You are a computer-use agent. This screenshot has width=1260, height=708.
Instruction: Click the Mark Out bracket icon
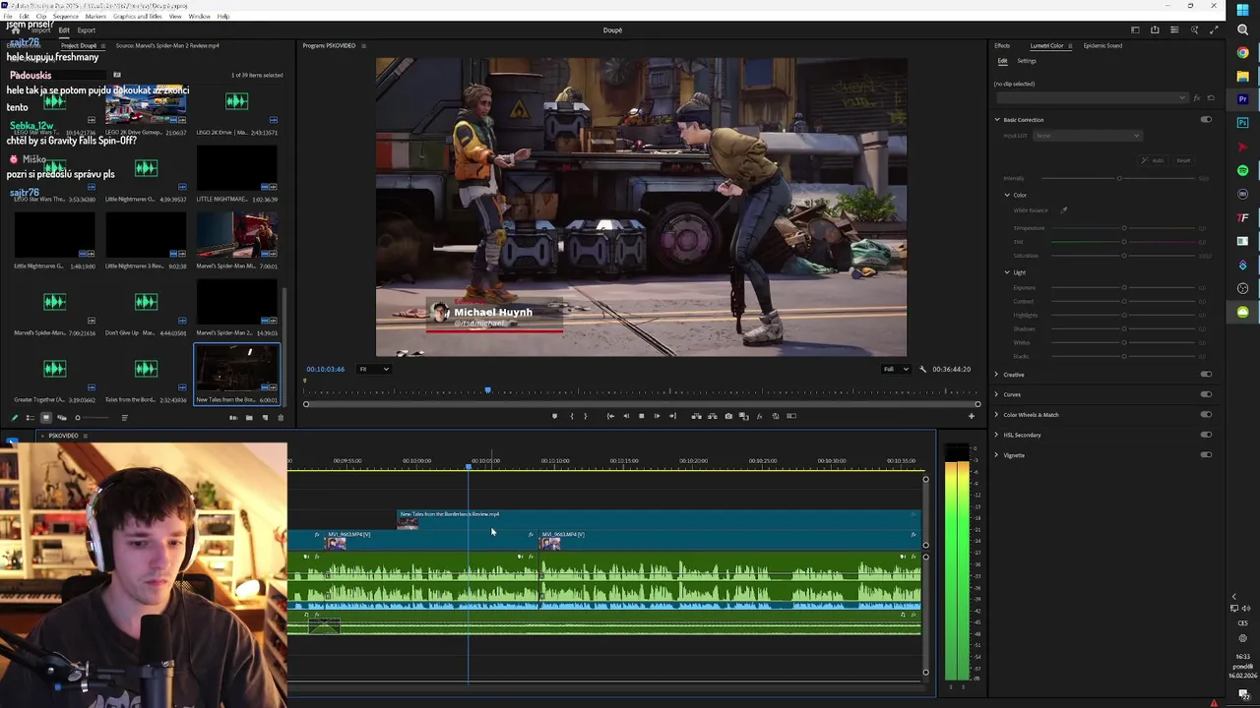[x=586, y=416]
